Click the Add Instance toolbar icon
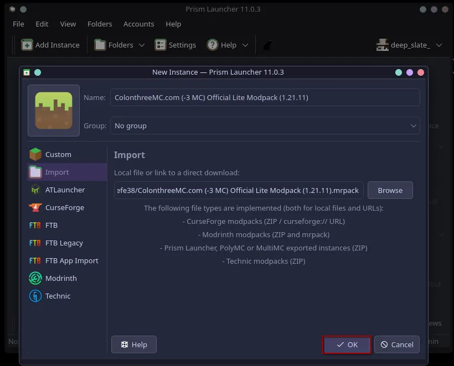This screenshot has width=454, height=366. tap(27, 45)
